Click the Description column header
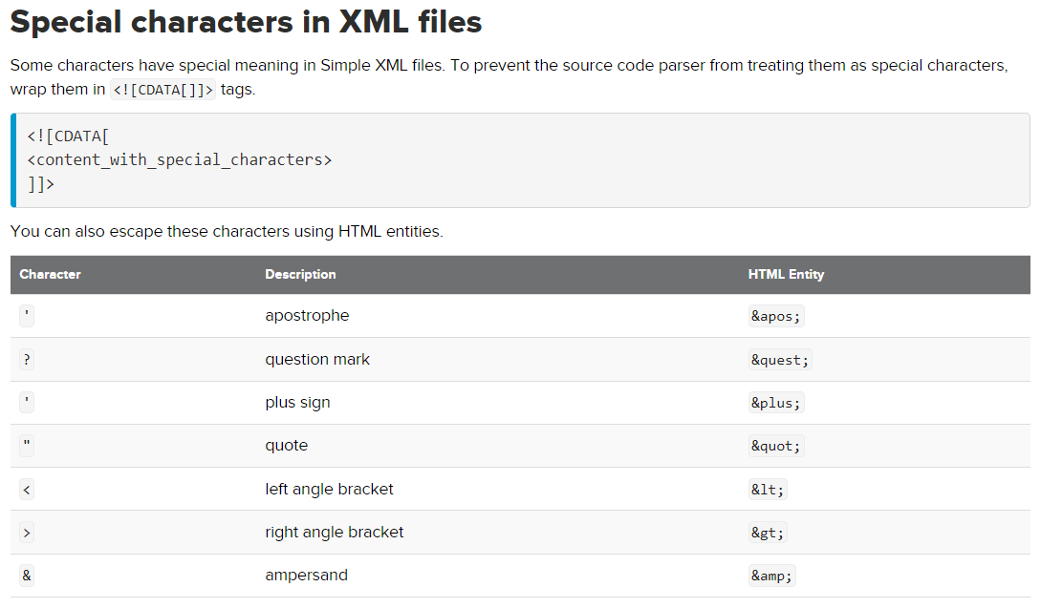Screen dimensions: 1041x608 click(300, 275)
